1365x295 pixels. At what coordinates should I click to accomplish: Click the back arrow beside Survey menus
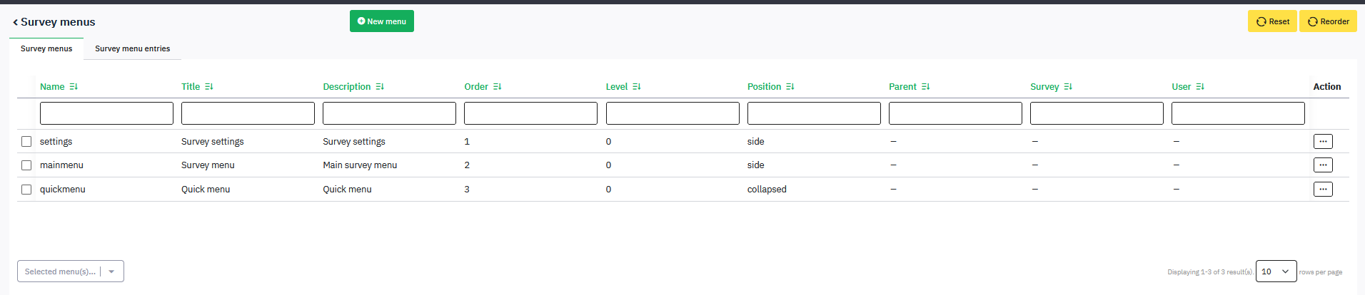point(16,22)
